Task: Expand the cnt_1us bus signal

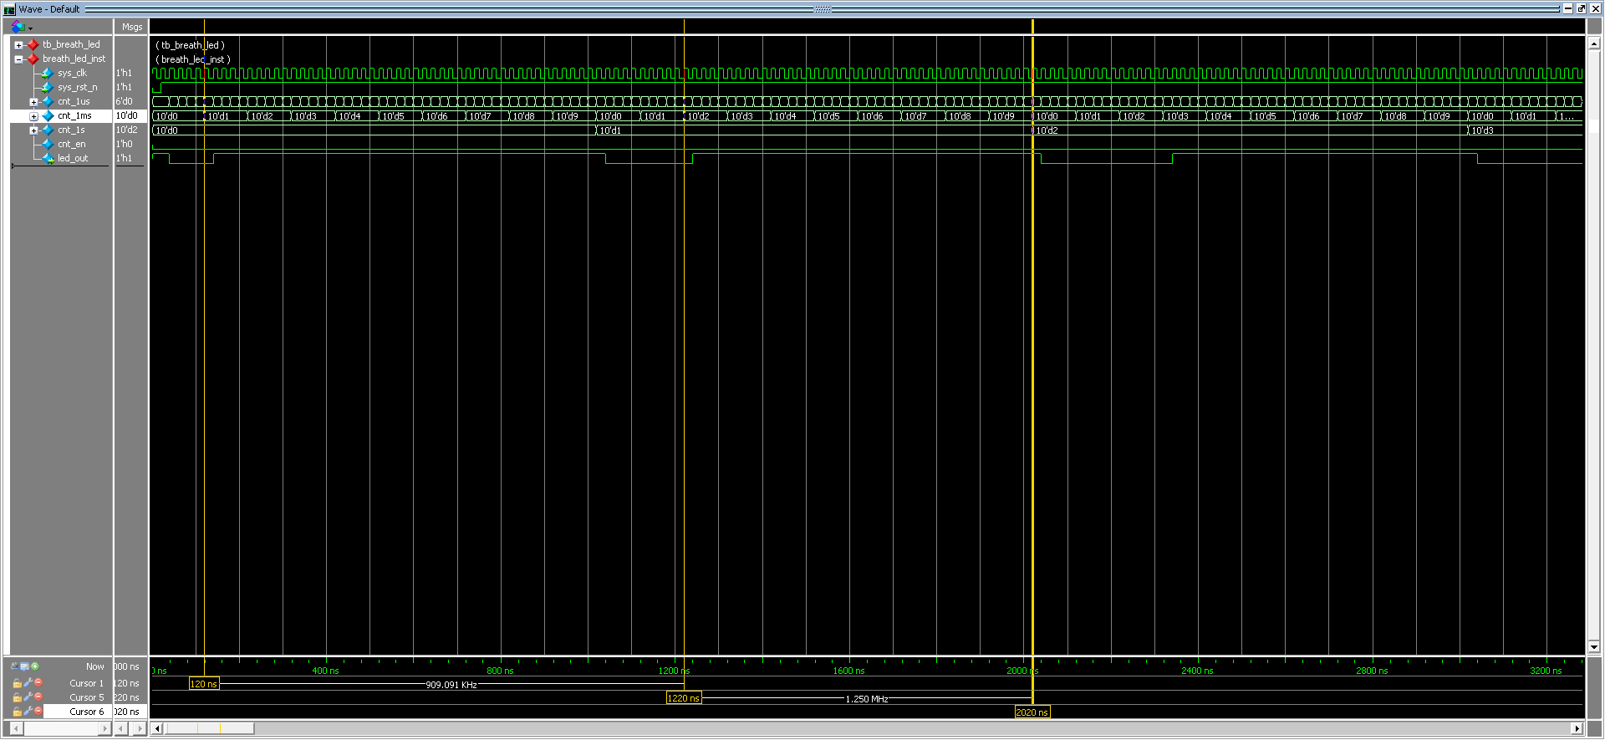Action: (33, 102)
